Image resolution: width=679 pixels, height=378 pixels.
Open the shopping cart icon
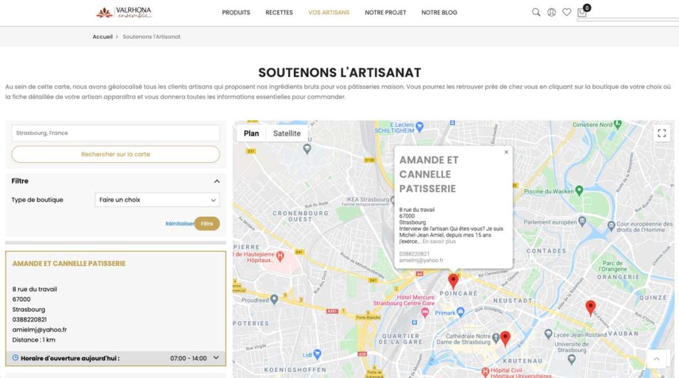coord(582,13)
